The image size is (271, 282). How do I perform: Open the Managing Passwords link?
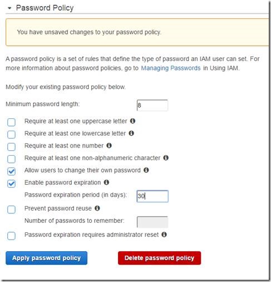[x=171, y=68]
